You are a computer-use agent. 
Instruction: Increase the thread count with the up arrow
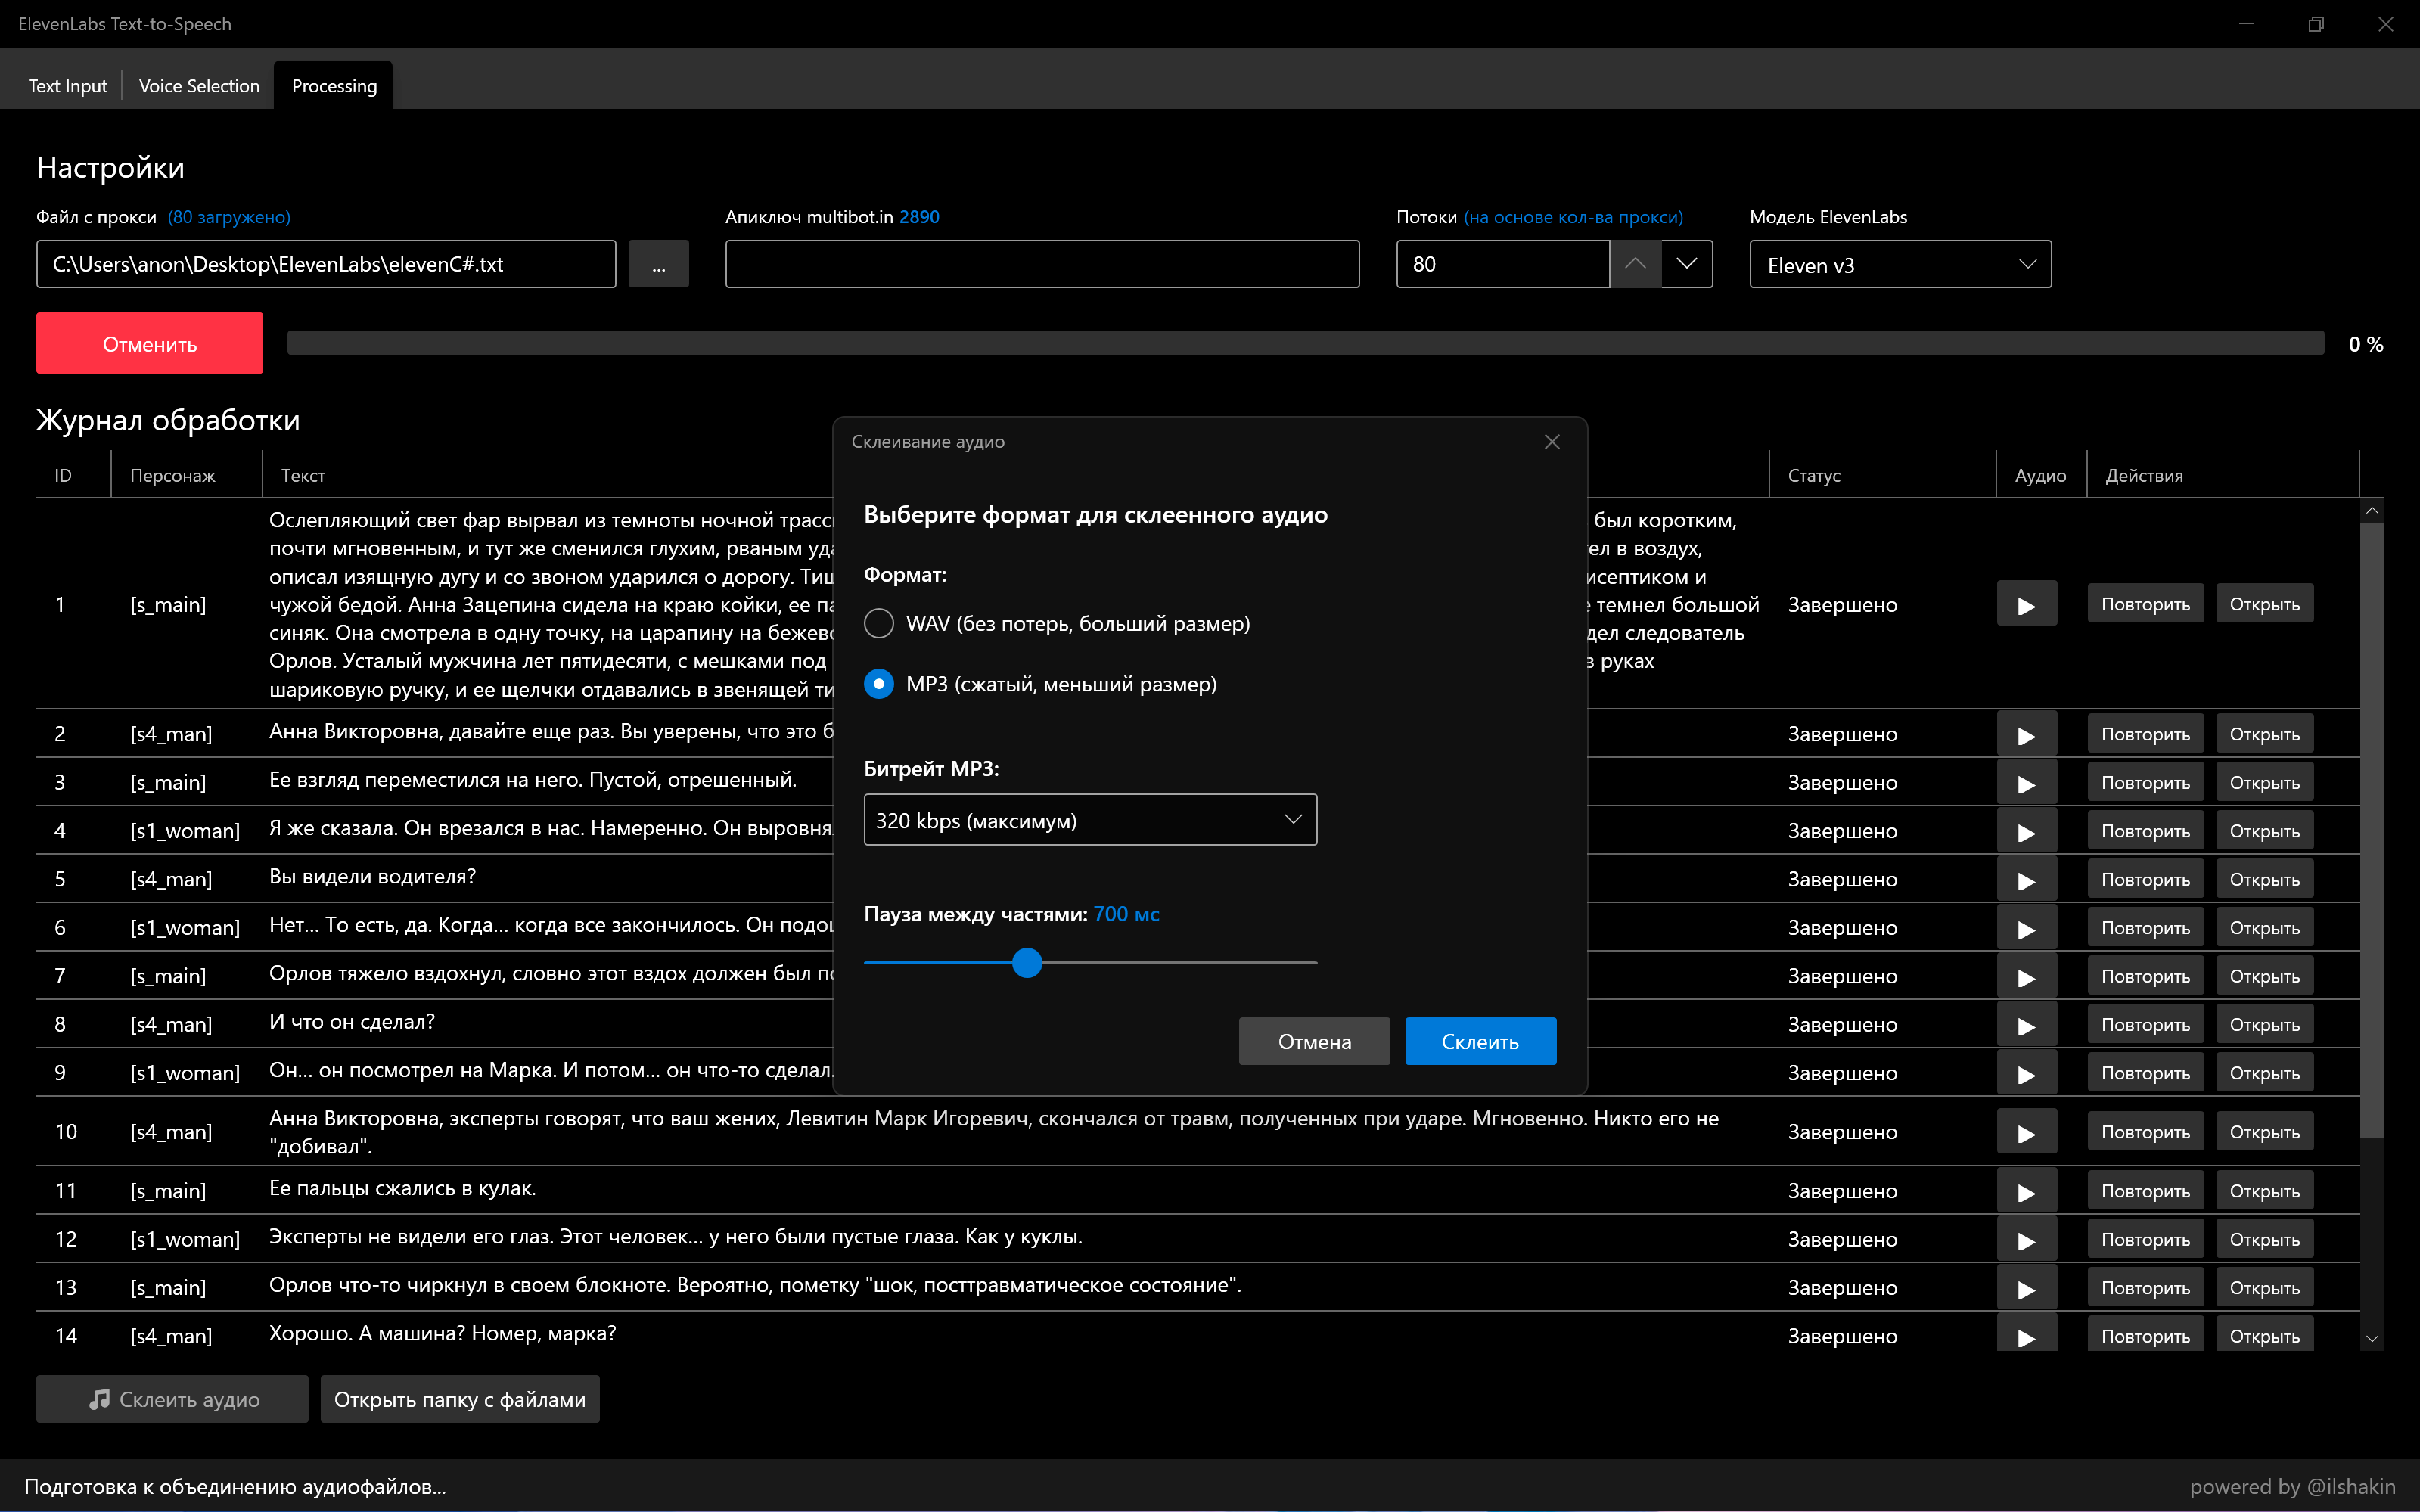[x=1635, y=264]
